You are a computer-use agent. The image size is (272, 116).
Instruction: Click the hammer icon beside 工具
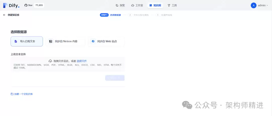pos(169,5)
